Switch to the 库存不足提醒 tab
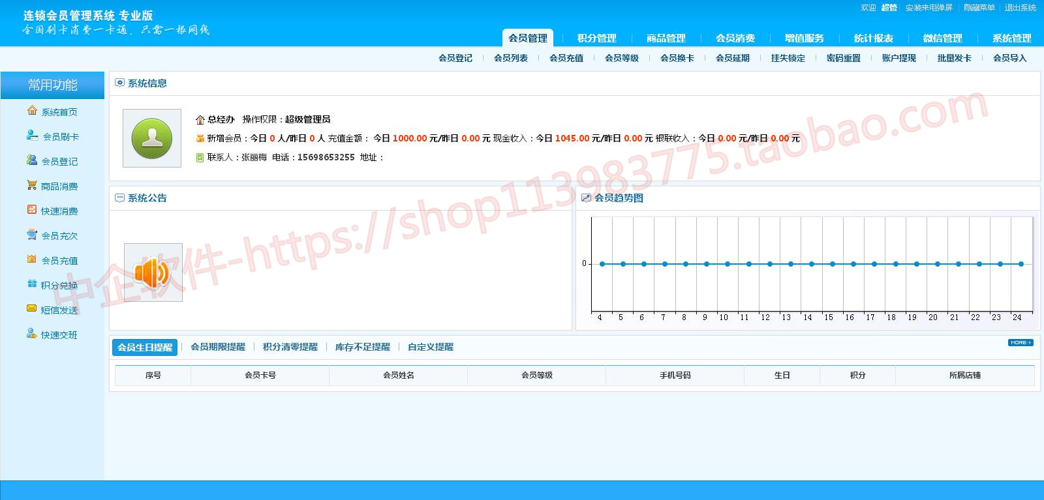This screenshot has width=1044, height=500. (x=363, y=347)
